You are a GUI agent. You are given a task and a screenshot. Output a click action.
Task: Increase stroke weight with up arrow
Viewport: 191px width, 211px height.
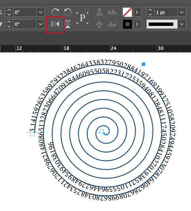[150, 10]
